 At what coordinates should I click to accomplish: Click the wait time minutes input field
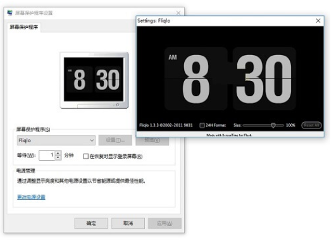point(47,155)
